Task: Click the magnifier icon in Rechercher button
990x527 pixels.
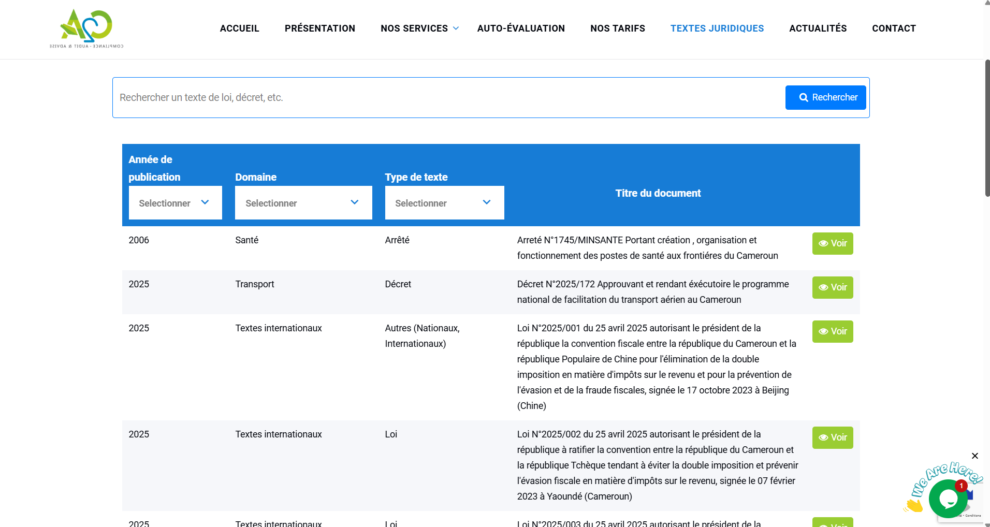Action: click(804, 97)
